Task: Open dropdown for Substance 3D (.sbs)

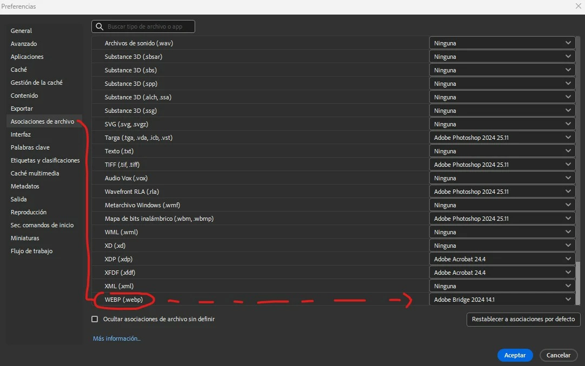Action: tap(502, 70)
